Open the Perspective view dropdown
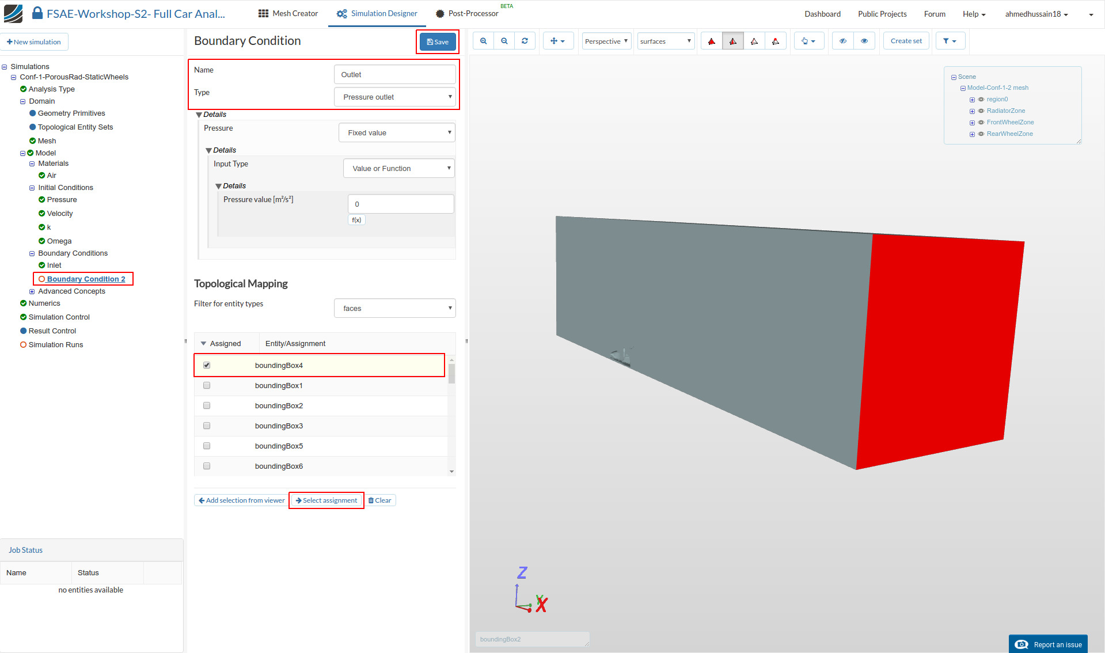The height and width of the screenshot is (653, 1105). pos(606,41)
